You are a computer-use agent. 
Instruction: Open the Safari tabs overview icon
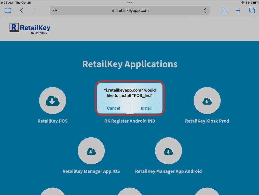click(252, 10)
